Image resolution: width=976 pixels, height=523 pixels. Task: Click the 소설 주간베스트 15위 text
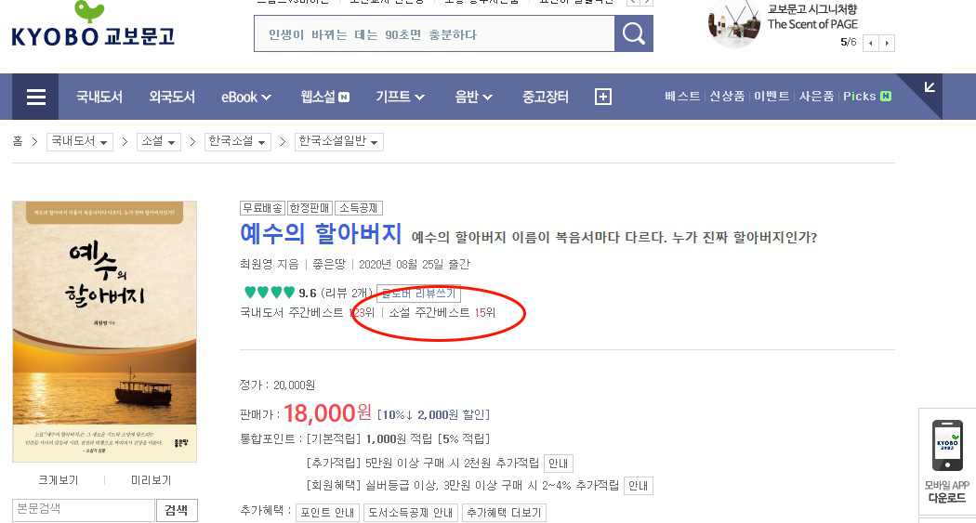(442, 312)
